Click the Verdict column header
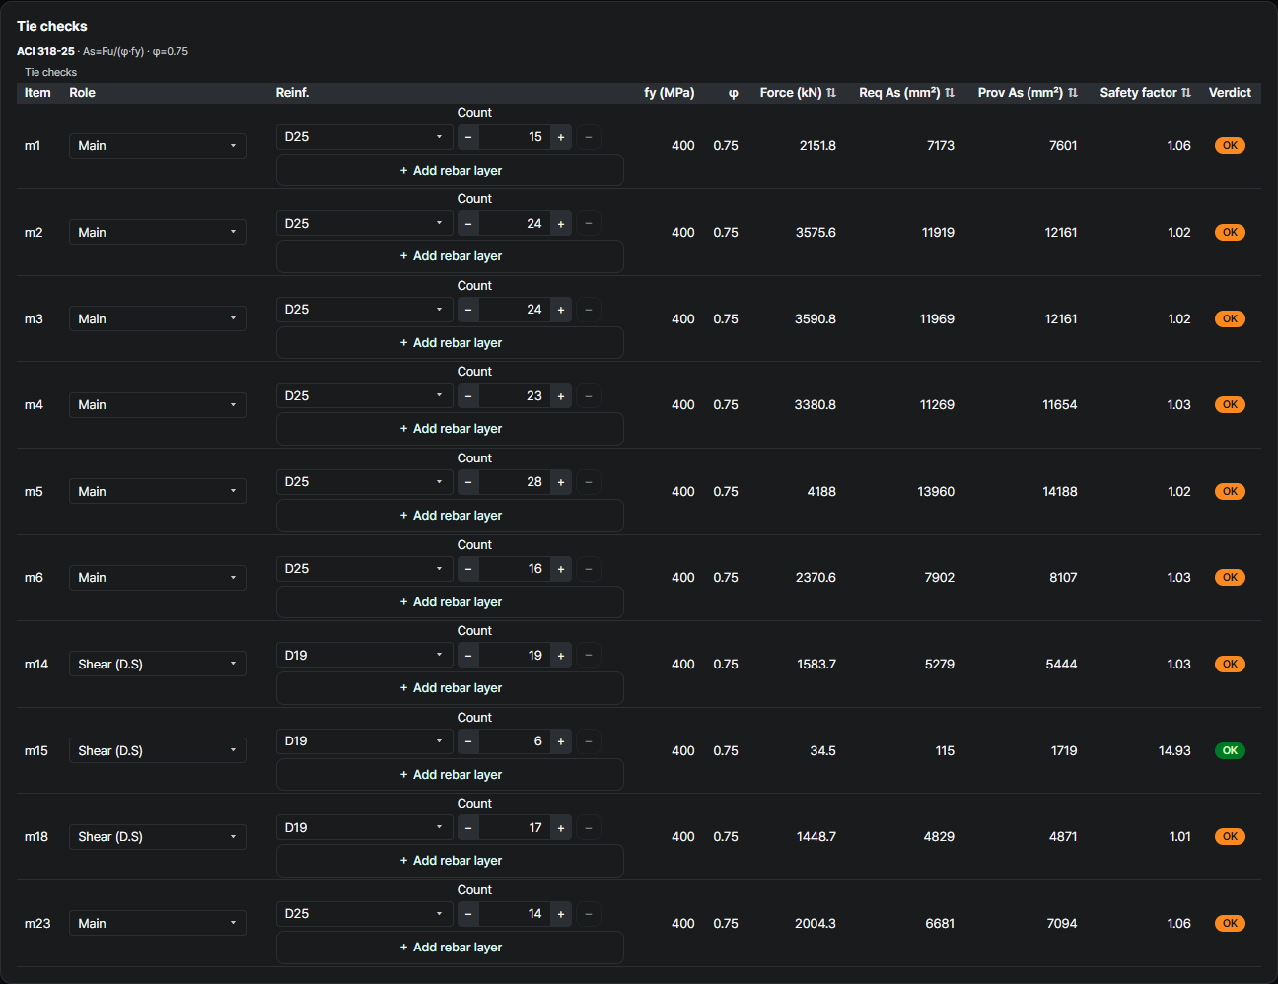Screen dimensions: 1278x984 click(1230, 93)
